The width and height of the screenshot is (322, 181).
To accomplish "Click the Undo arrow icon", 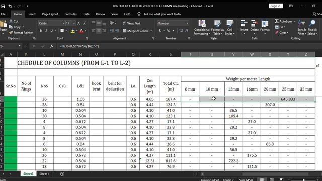I will click(x=10, y=6).
